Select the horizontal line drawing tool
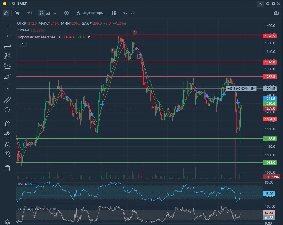This screenshot has height=225, width=283. click(8, 36)
